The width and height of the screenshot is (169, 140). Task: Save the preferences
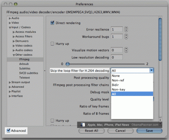click(x=149, y=131)
